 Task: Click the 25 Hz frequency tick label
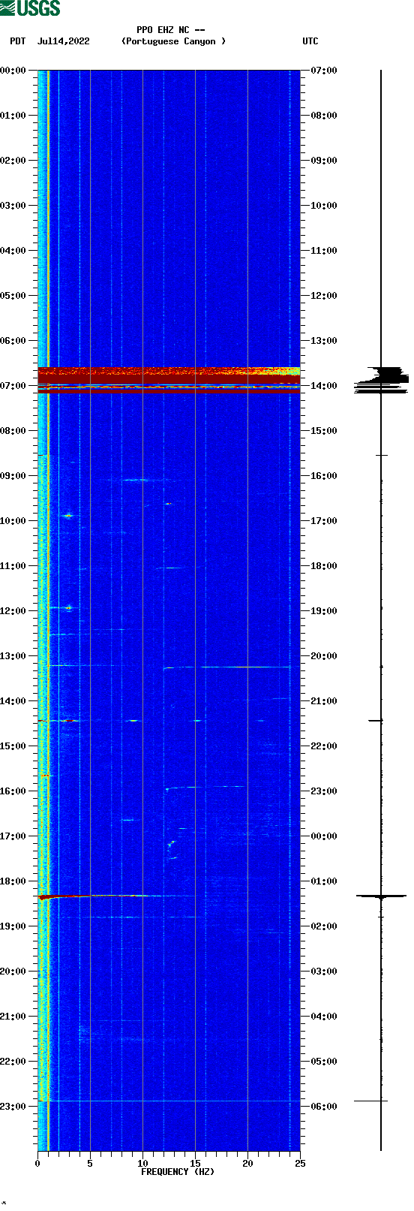pyautogui.click(x=300, y=1164)
